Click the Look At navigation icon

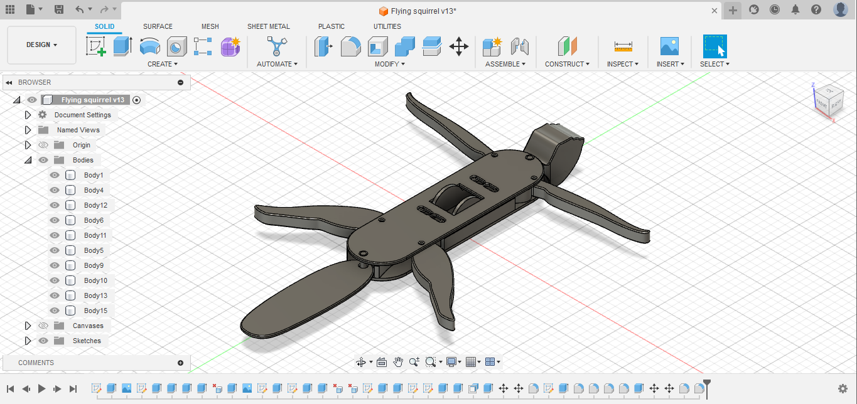(382, 362)
